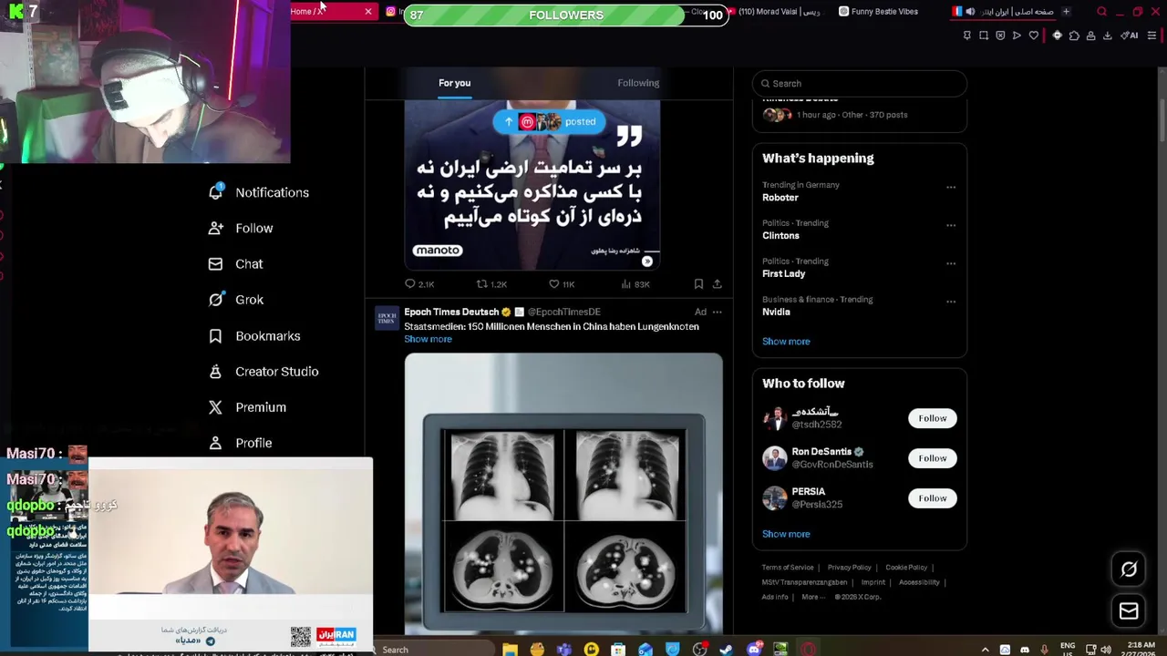Open Ads info footer link
The image size is (1167, 656).
tap(775, 597)
